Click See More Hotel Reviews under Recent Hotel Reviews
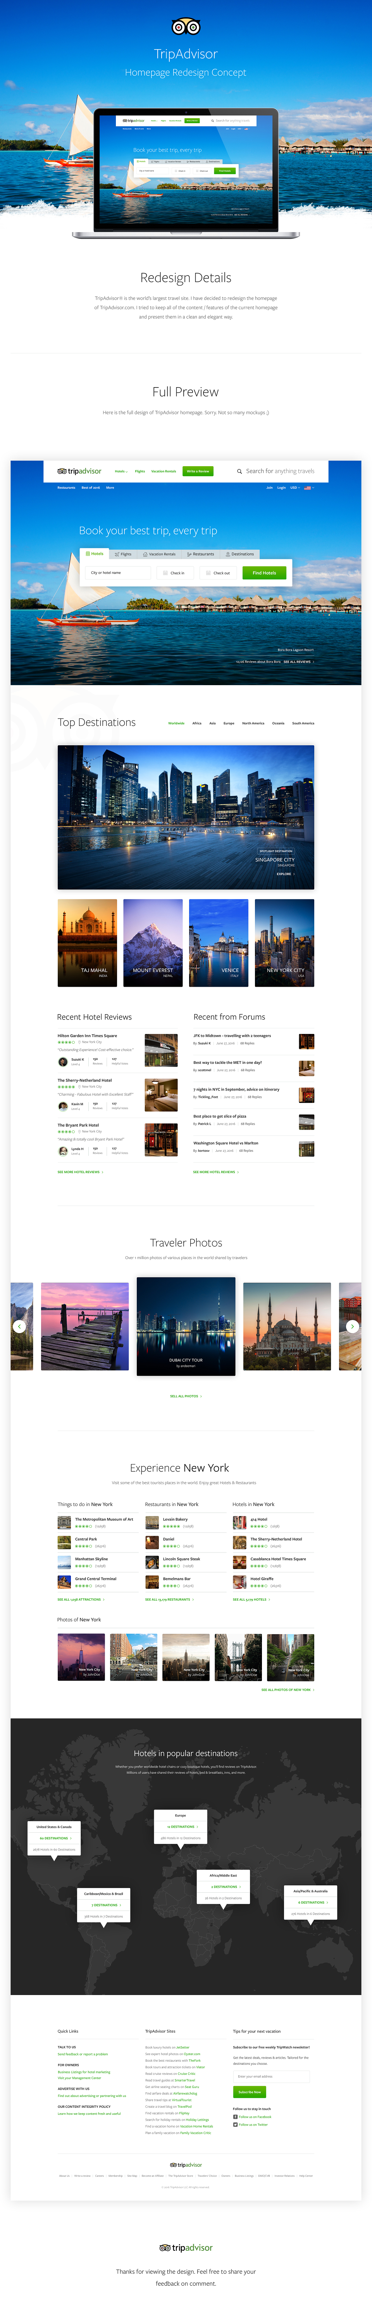 tap(80, 1172)
